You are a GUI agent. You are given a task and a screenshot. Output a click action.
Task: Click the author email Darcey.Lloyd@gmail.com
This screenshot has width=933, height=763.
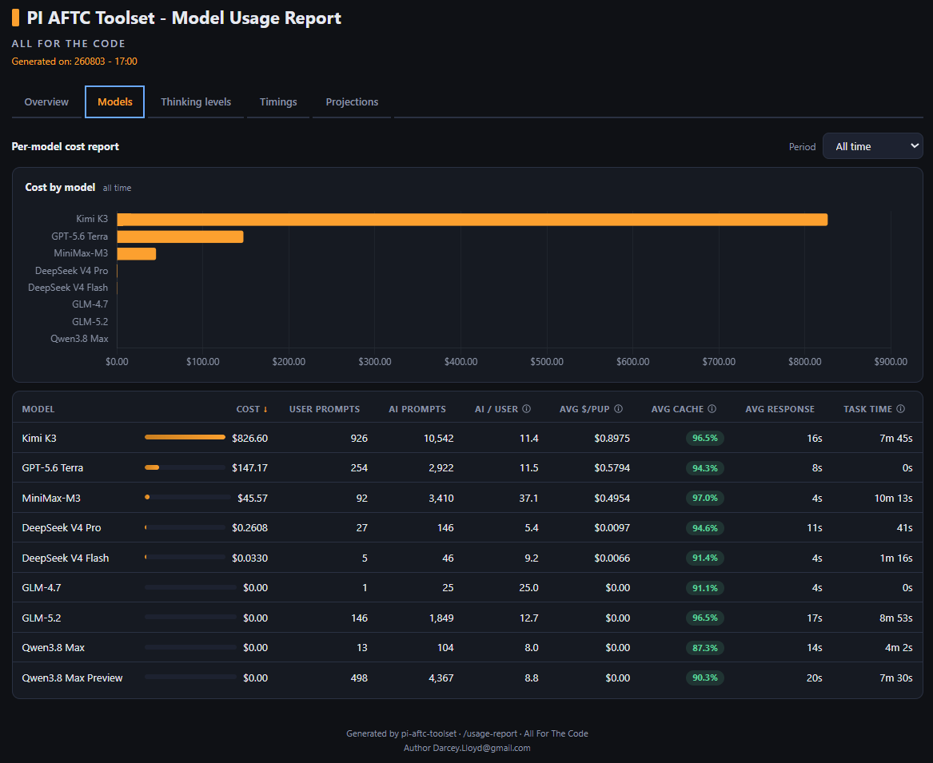point(481,748)
